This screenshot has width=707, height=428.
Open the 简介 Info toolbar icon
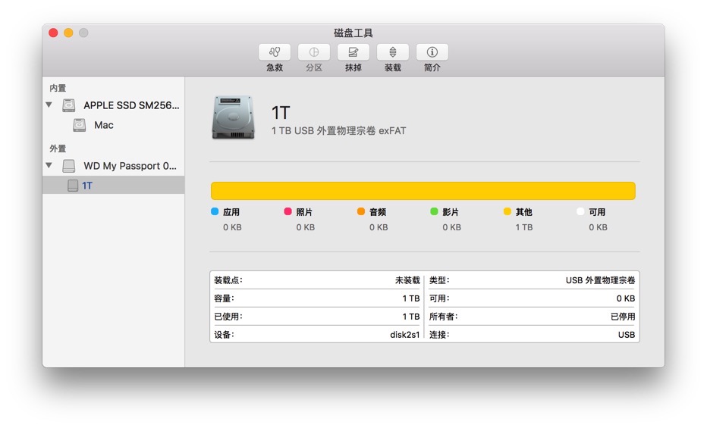tap(432, 52)
